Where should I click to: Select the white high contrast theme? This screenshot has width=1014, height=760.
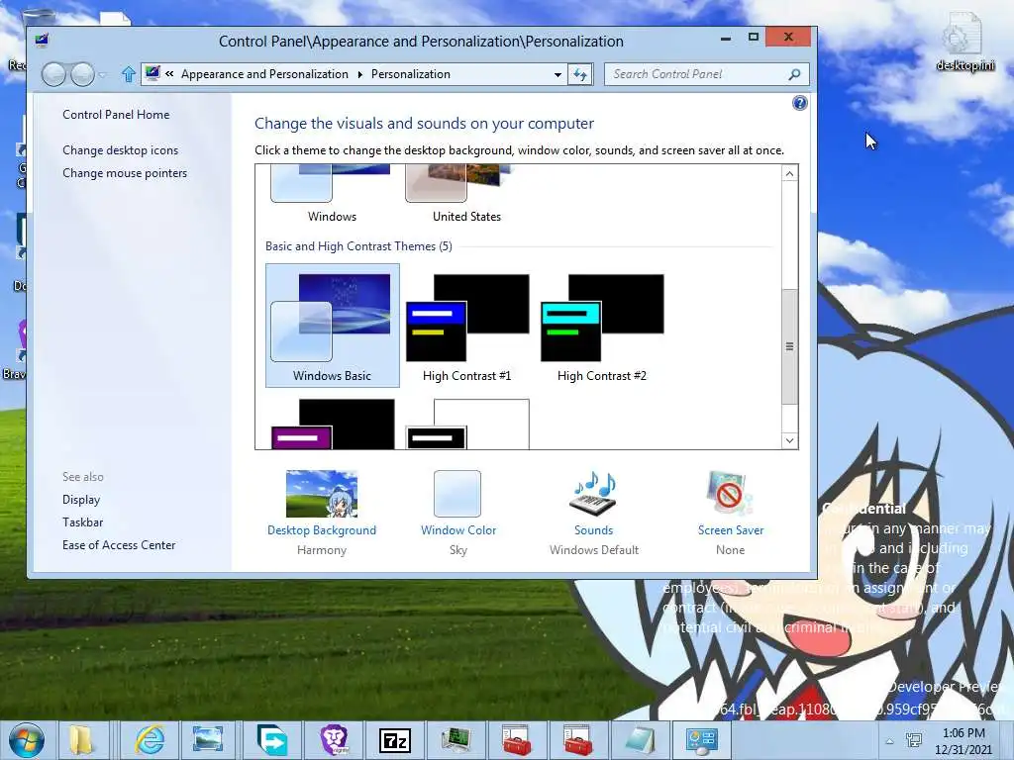(467, 424)
